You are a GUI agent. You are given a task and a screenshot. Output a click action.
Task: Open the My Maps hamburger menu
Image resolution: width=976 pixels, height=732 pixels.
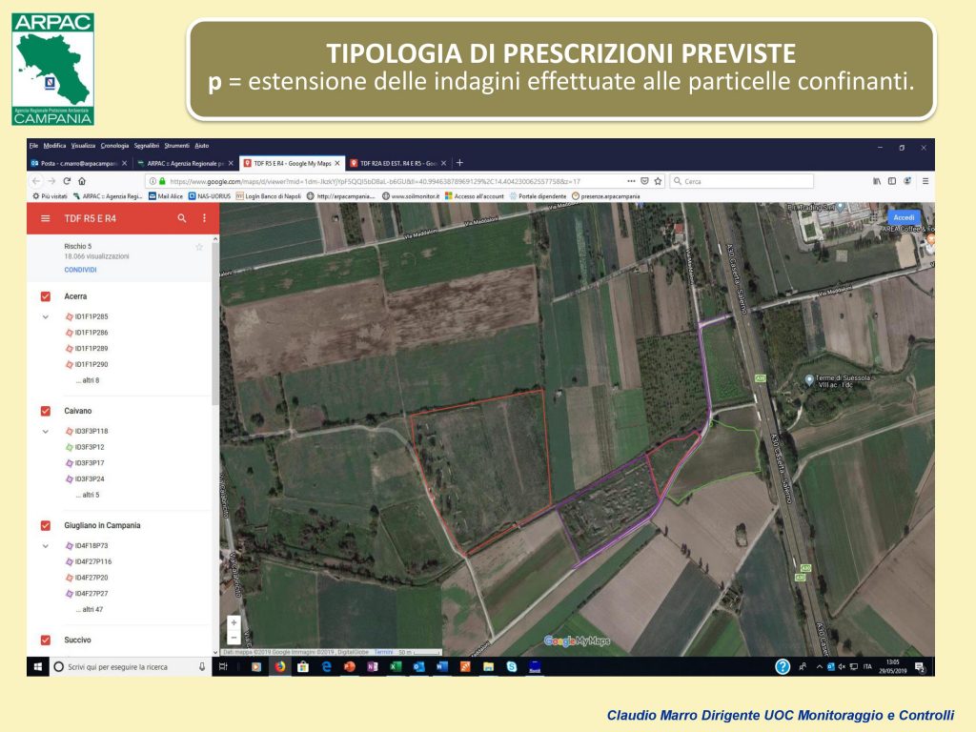(x=45, y=218)
